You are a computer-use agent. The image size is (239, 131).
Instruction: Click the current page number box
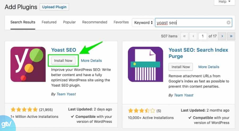[x=203, y=36]
